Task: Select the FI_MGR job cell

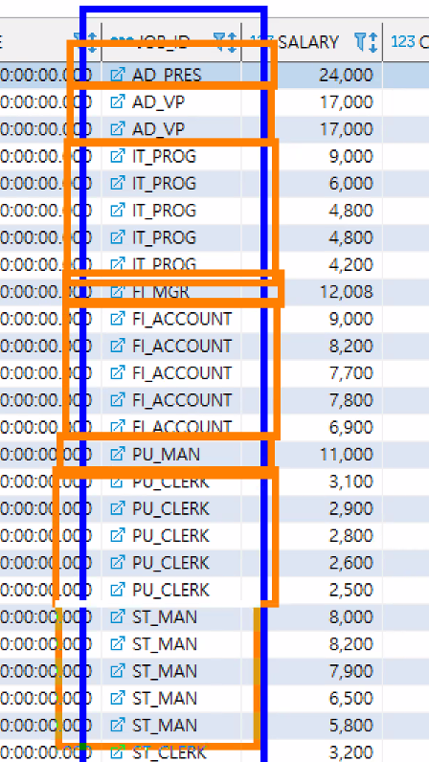Action: click(171, 292)
